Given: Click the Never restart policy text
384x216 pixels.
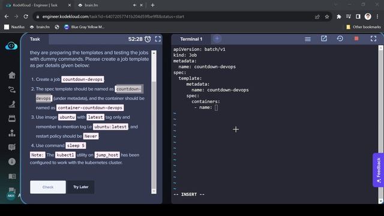Looking at the screenshot, I should (91, 136).
